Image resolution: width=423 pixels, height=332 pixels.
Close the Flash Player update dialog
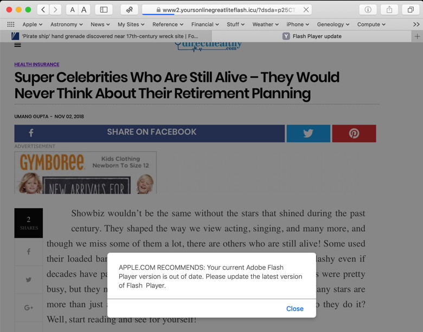pyautogui.click(x=294, y=309)
